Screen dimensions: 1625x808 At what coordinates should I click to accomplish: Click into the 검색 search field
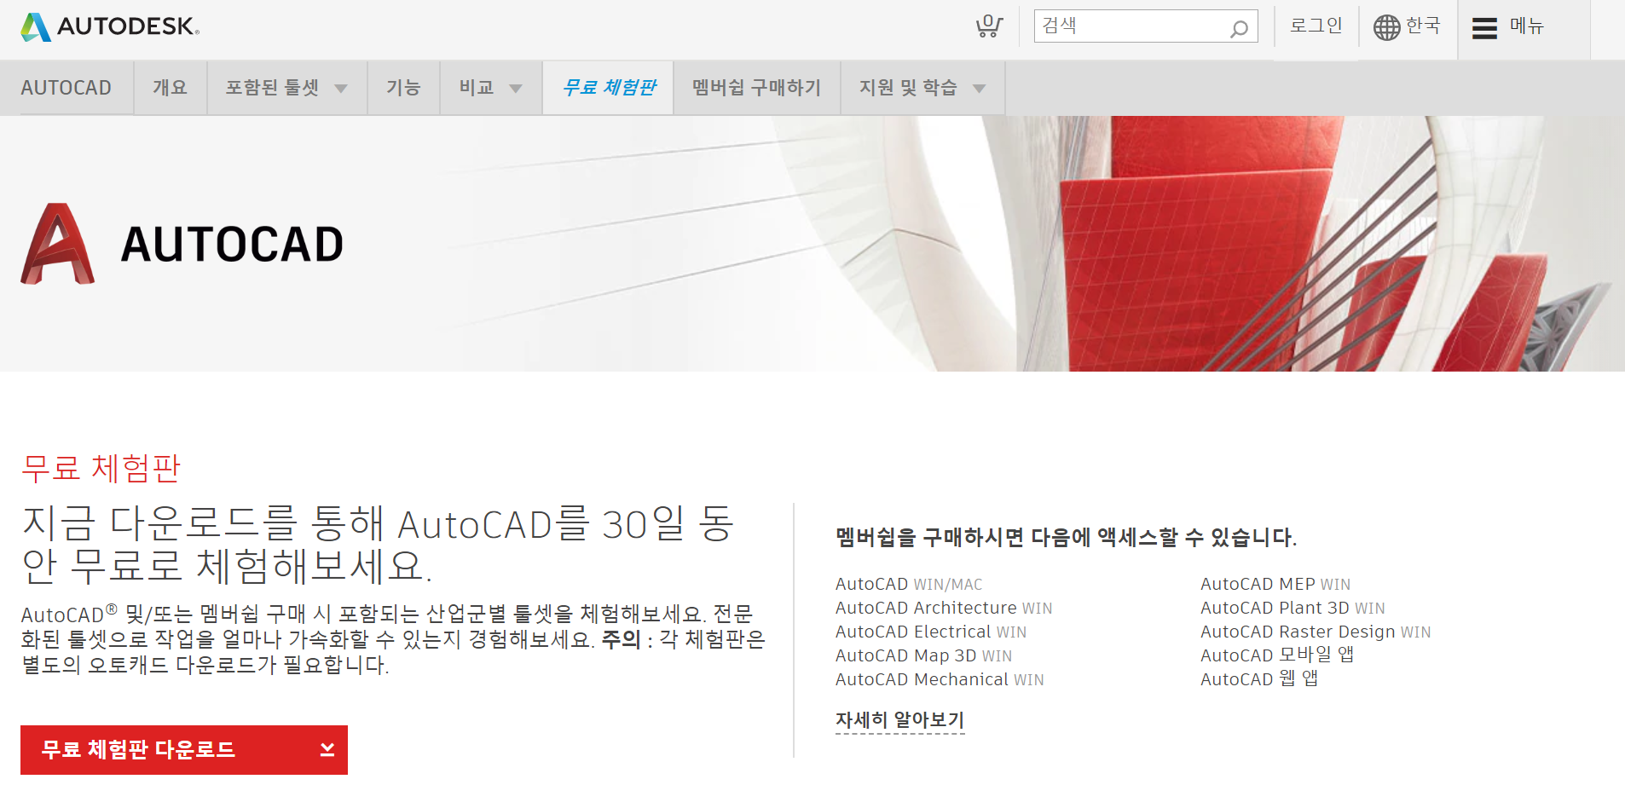(x=1146, y=26)
